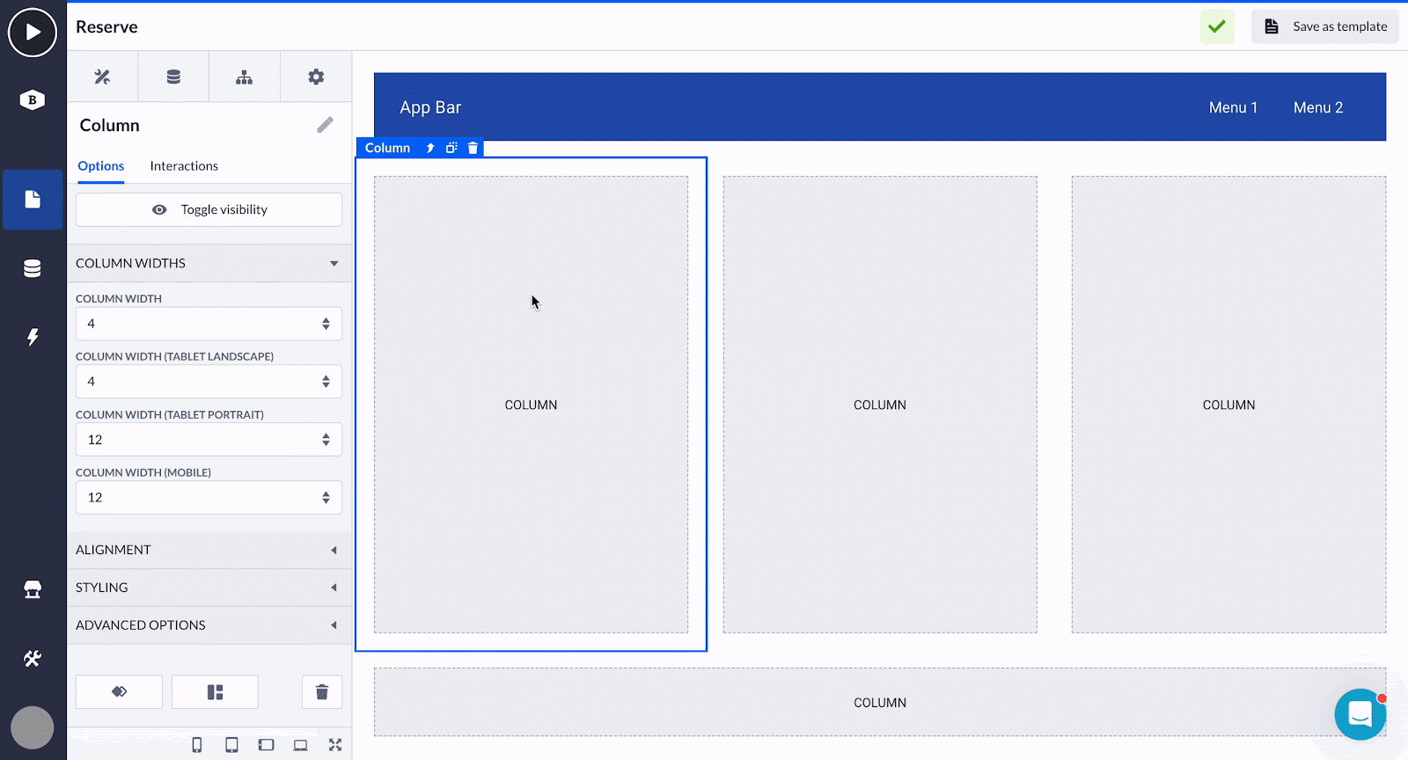Select the App Bar title on canvas
Screen dimensions: 1408x760
coord(430,107)
